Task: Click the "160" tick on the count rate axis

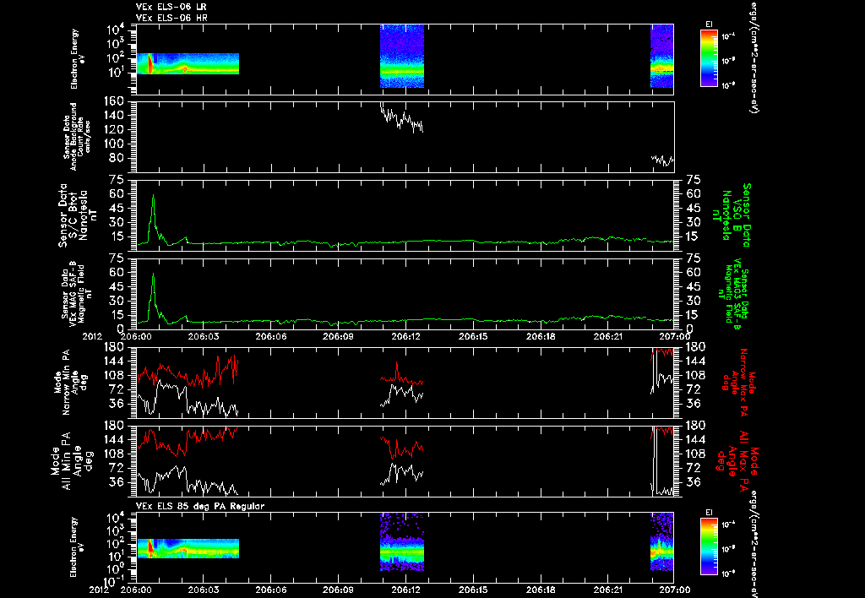Action: coord(115,101)
